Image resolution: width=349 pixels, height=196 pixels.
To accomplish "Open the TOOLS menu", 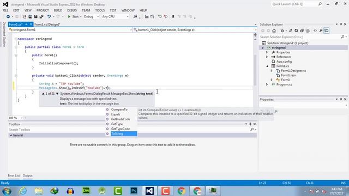I will pos(100,10).
